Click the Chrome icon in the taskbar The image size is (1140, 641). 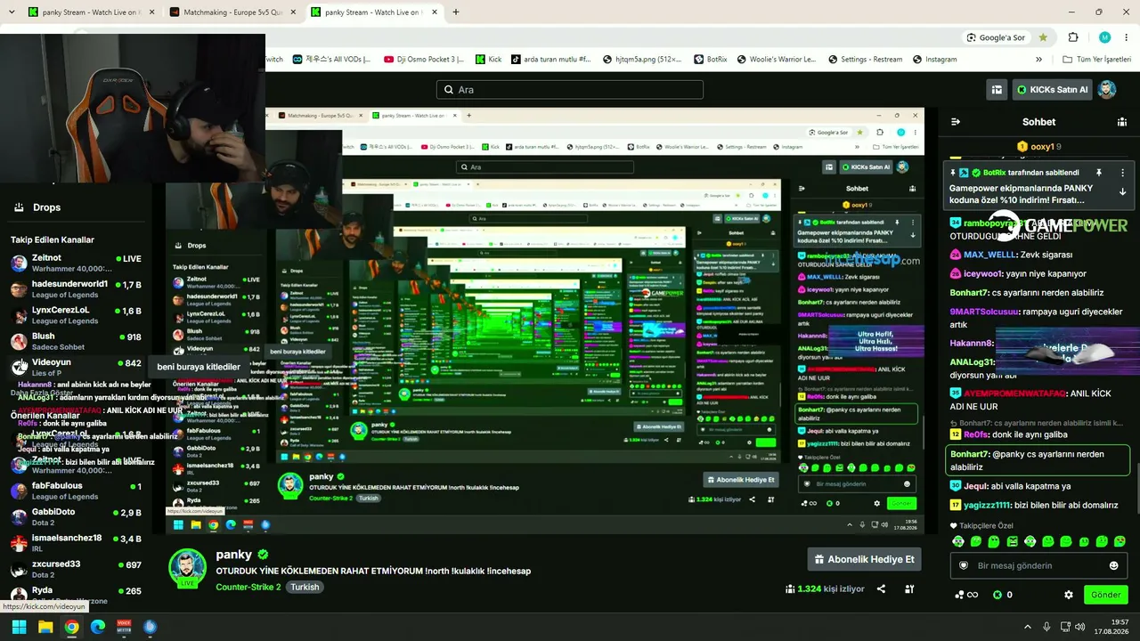(x=71, y=627)
